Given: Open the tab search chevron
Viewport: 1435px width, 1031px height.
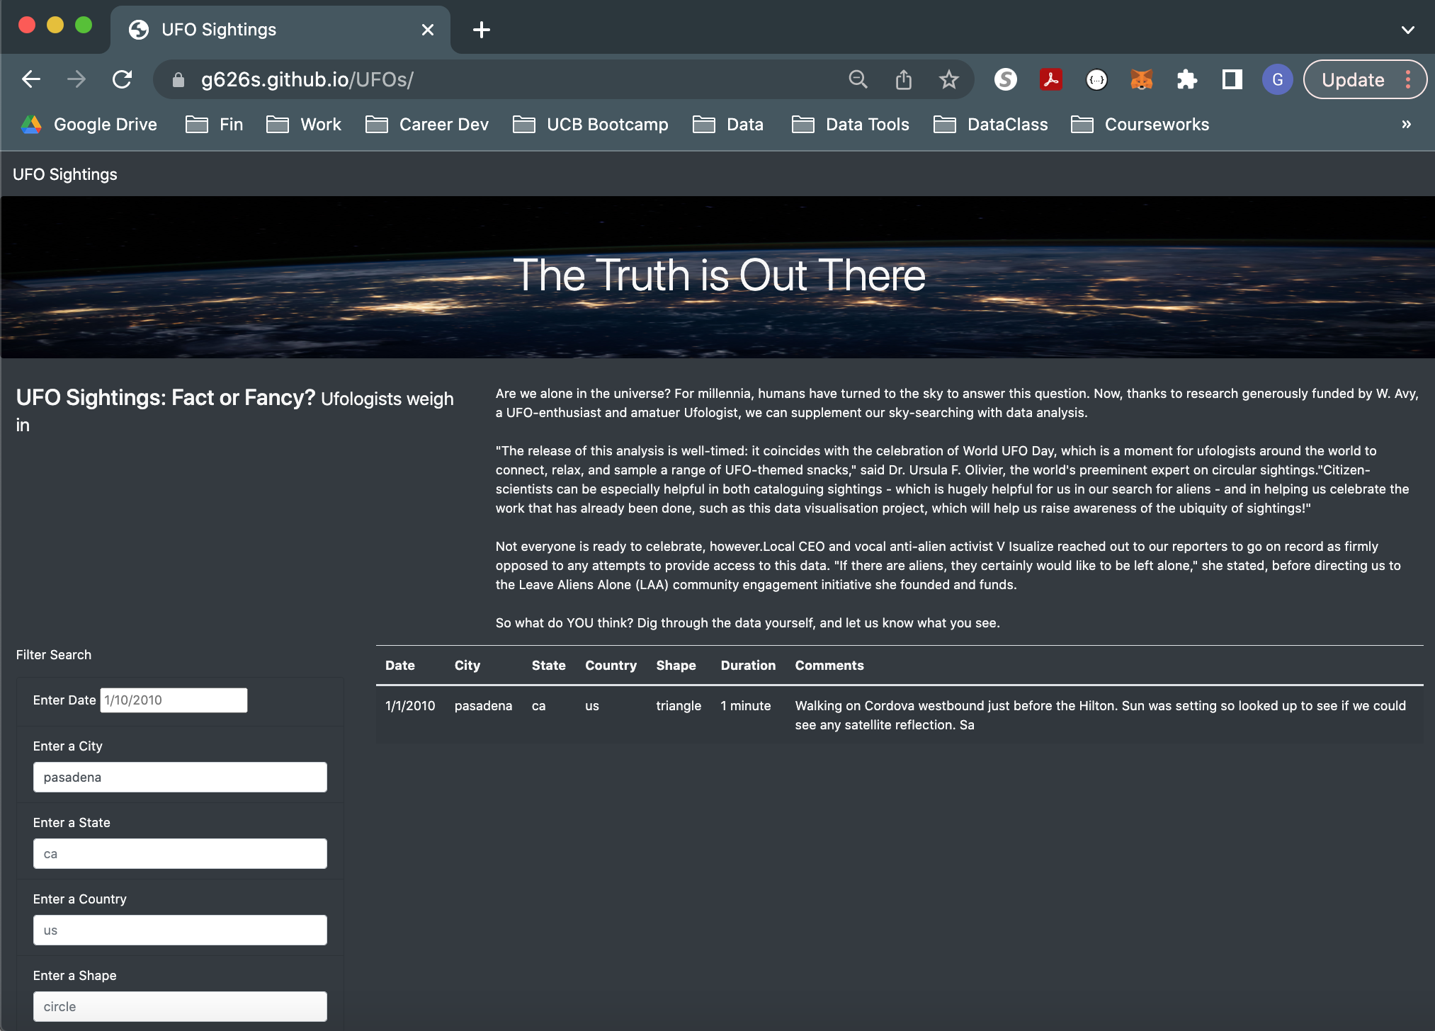Looking at the screenshot, I should coord(1407,29).
